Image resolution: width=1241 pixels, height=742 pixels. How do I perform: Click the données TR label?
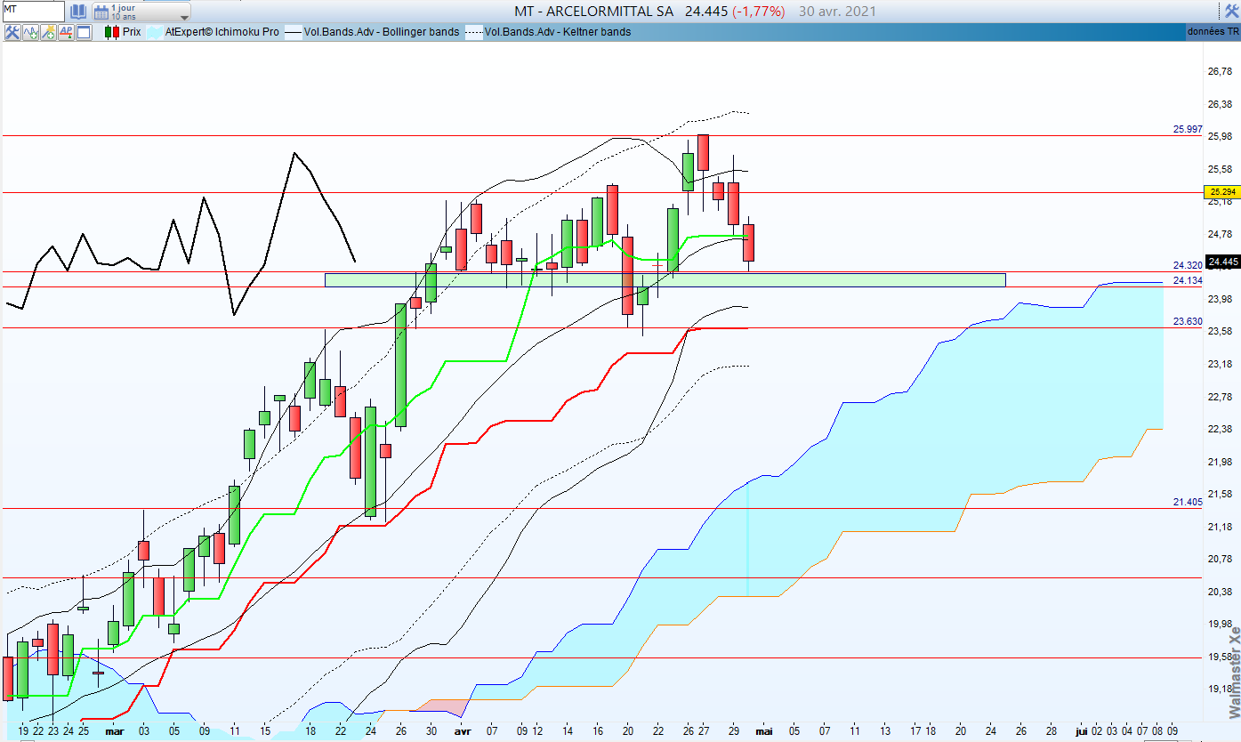[1213, 32]
